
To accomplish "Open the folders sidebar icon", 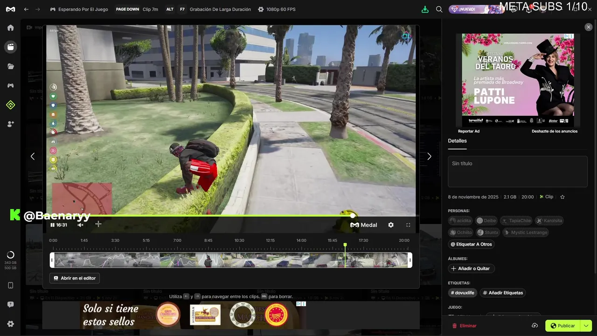I will (x=10, y=66).
